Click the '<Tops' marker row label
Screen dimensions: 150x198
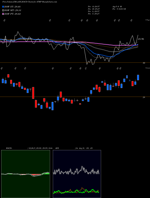[147, 20]
